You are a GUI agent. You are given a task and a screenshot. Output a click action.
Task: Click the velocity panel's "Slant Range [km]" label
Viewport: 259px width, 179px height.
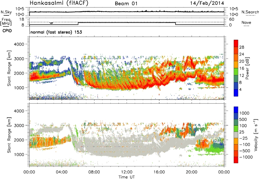click(x=9, y=135)
